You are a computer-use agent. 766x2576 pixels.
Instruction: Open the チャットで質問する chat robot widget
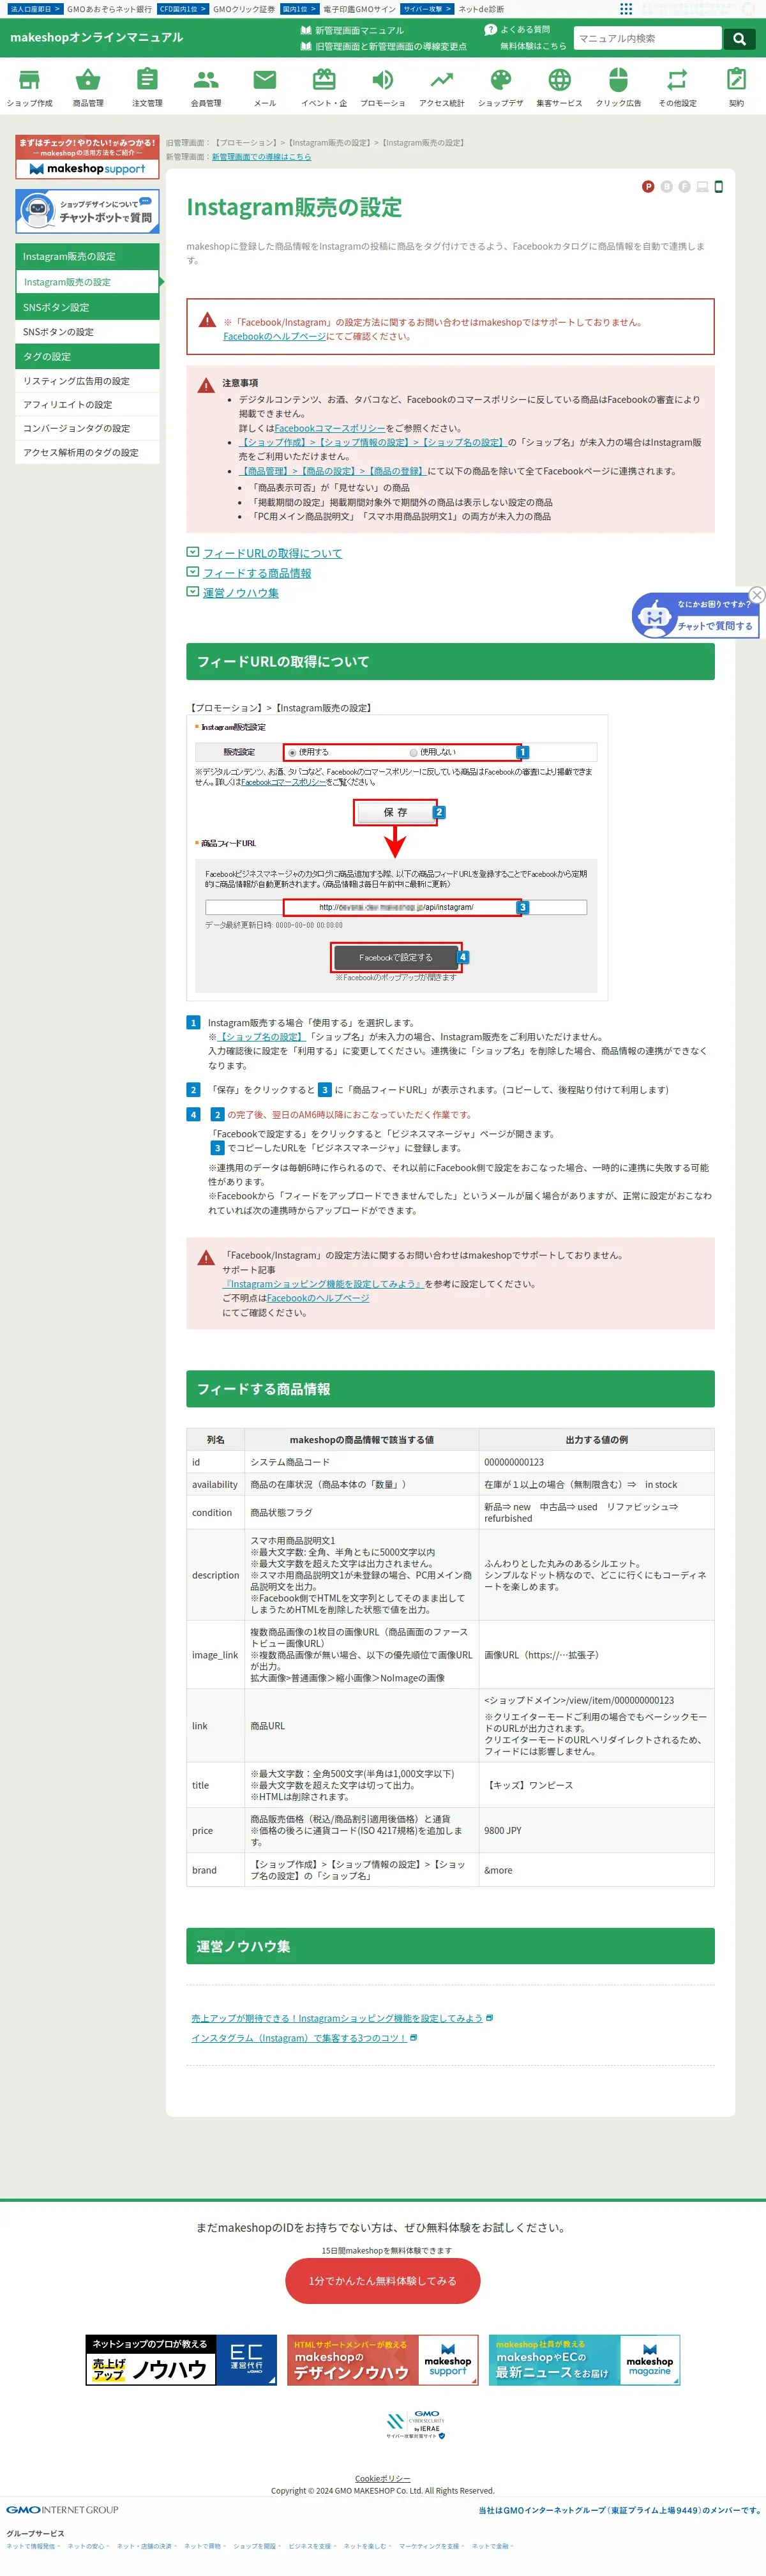coord(696,616)
